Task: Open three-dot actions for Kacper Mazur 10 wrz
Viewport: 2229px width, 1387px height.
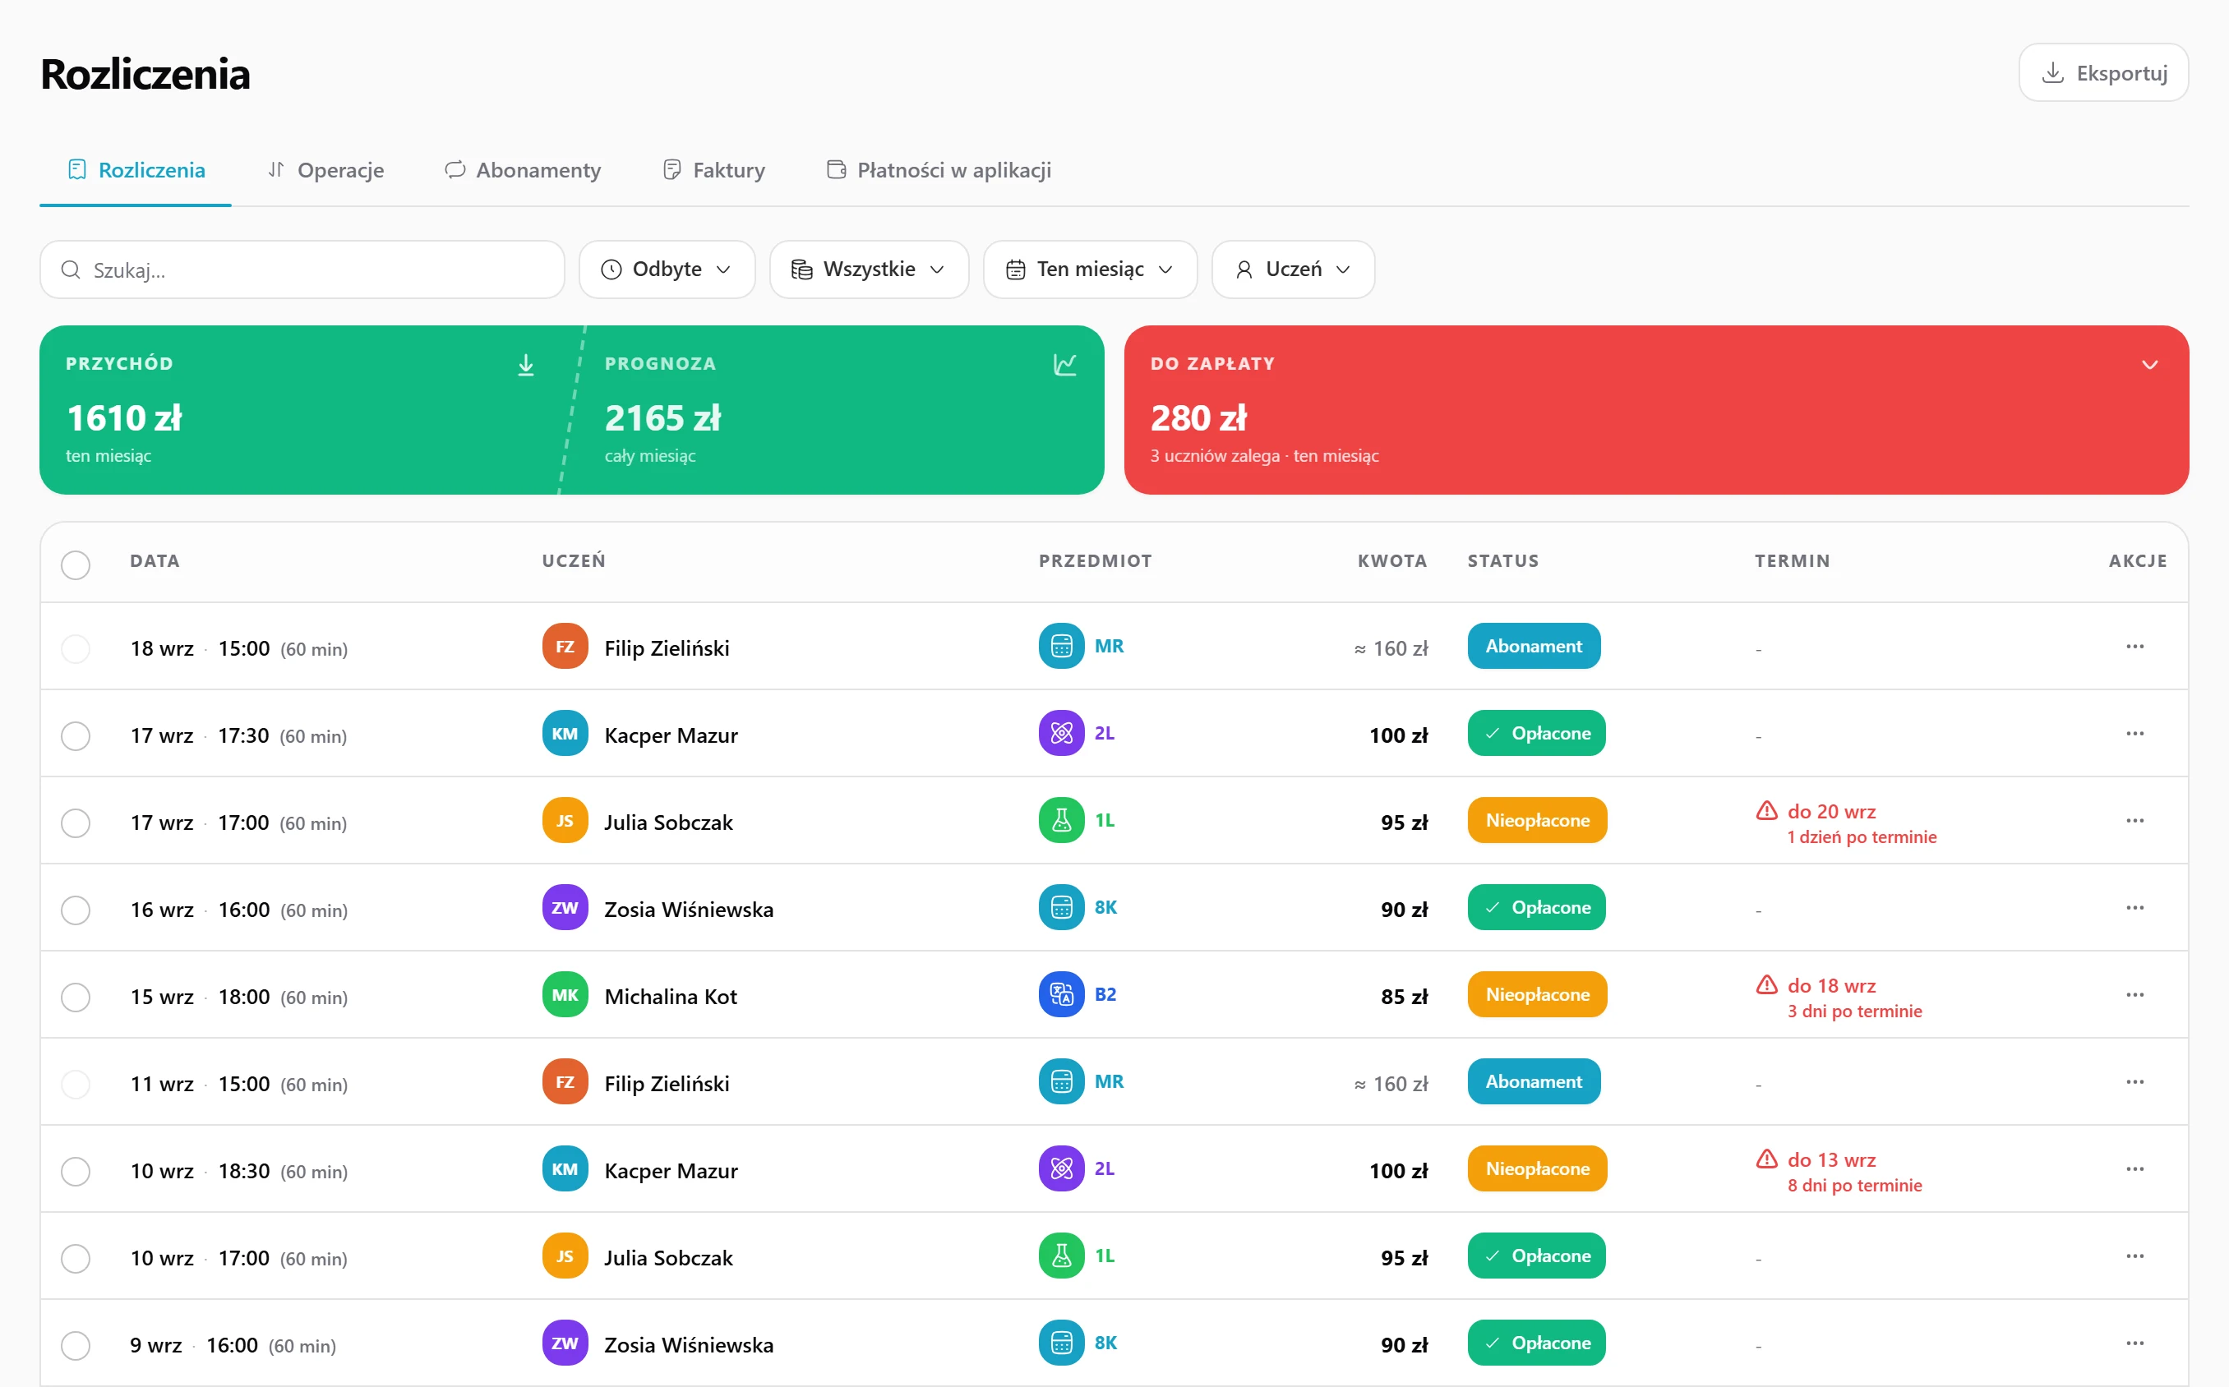Action: click(x=2134, y=1168)
